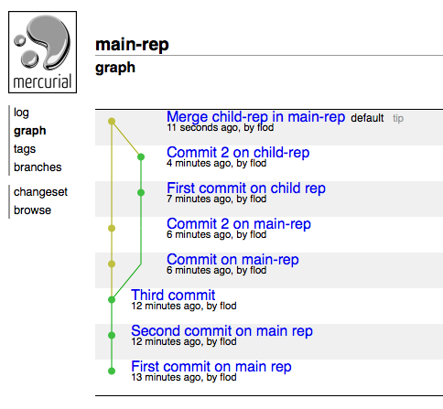
Task: Open the branches page in sidebar
Action: tap(38, 167)
